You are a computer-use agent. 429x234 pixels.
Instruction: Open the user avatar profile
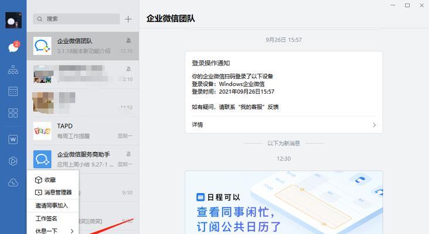pyautogui.click(x=13, y=20)
